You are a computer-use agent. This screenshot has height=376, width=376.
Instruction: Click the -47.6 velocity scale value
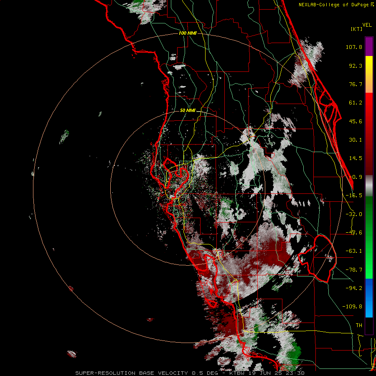click(x=354, y=233)
